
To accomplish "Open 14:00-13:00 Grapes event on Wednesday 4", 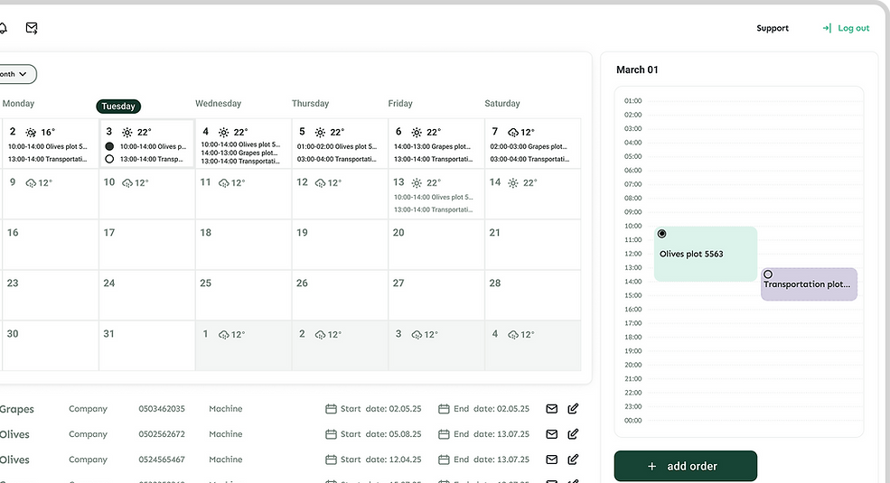I will [x=239, y=153].
